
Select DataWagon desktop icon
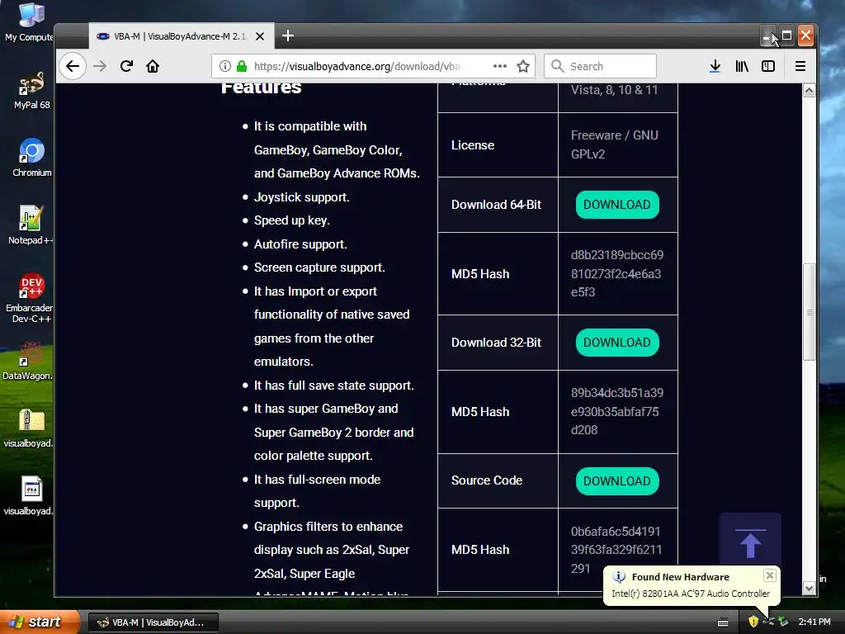(x=28, y=361)
